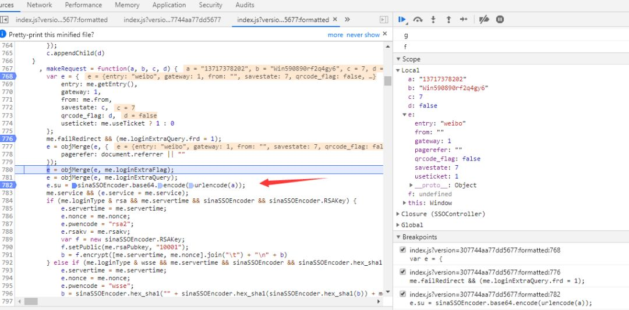The image size is (629, 310).
Task: Uncheck breakpoint for formatted:776
Action: click(x=403, y=272)
